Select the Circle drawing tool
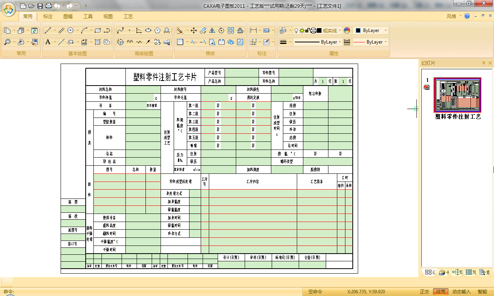This screenshot has height=296, width=494. [x=70, y=30]
